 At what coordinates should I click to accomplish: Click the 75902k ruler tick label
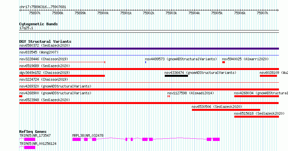[149, 13]
